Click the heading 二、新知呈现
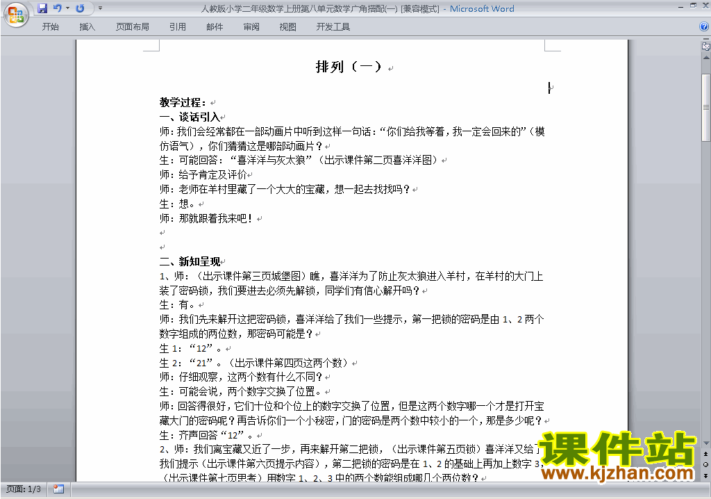 190,261
